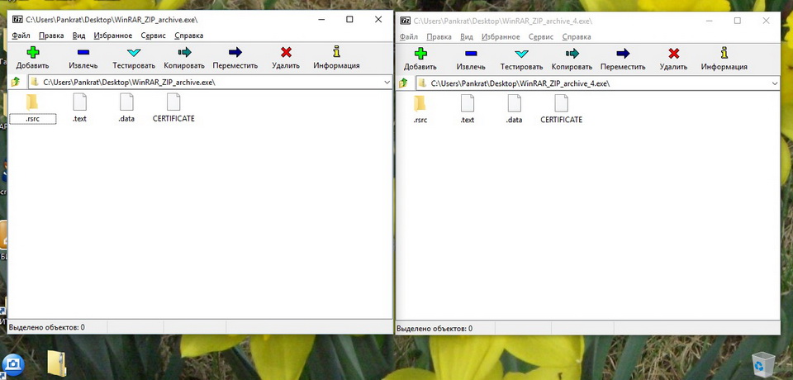Click Удалить red cross in left window

pos(286,52)
